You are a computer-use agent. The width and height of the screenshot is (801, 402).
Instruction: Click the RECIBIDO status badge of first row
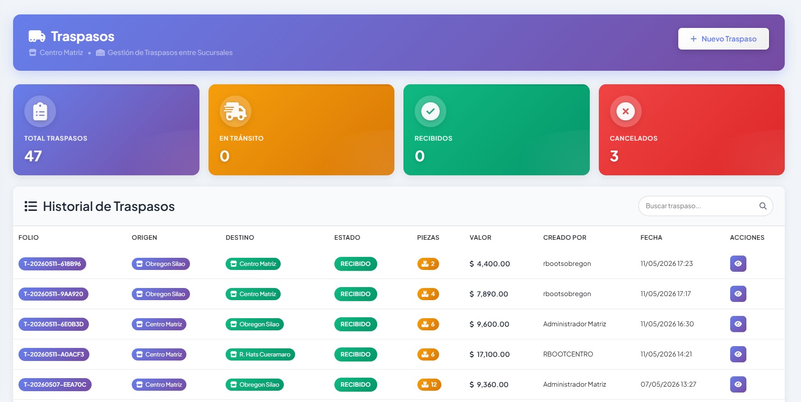point(356,264)
